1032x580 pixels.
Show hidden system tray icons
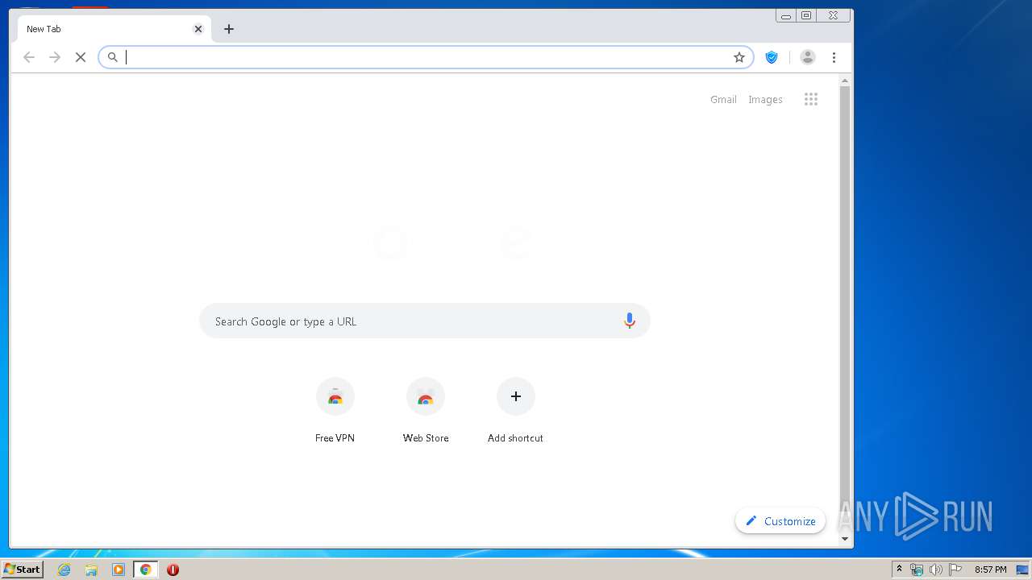(899, 570)
